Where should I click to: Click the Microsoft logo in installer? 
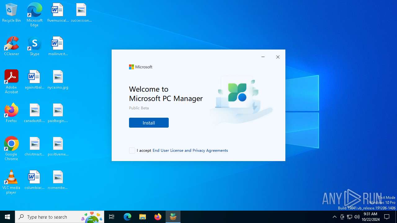pos(141,67)
